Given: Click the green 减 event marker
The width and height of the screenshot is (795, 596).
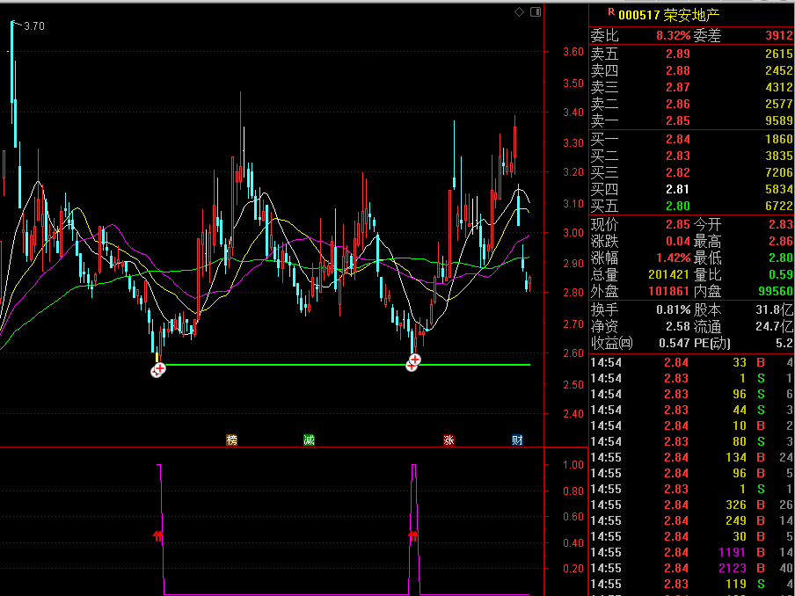Looking at the screenshot, I should pyautogui.click(x=309, y=440).
